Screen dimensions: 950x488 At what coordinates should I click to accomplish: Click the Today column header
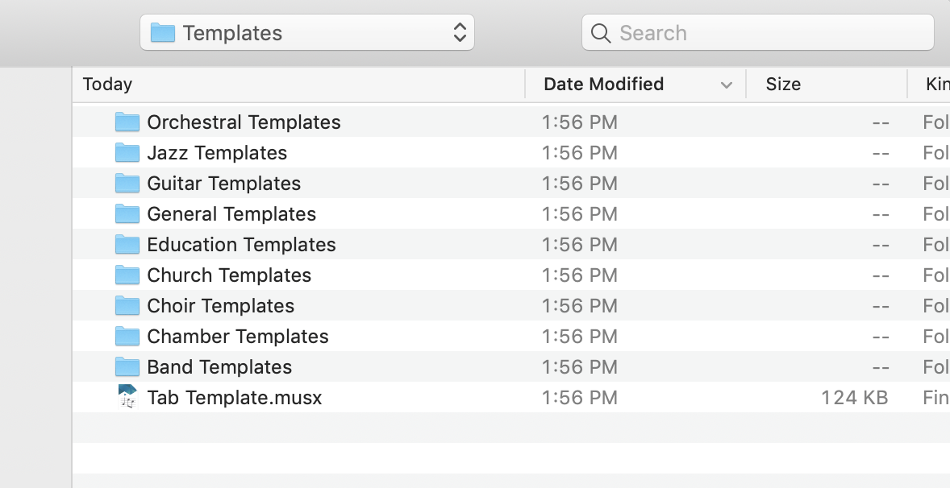point(108,85)
